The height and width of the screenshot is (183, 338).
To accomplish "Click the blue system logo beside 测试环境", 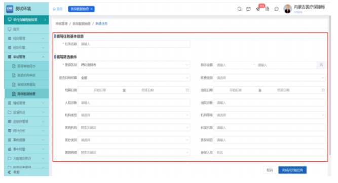I will tap(10, 9).
